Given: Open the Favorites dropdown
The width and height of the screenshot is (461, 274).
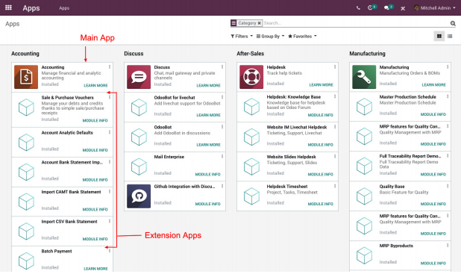Looking at the screenshot, I should (x=302, y=36).
